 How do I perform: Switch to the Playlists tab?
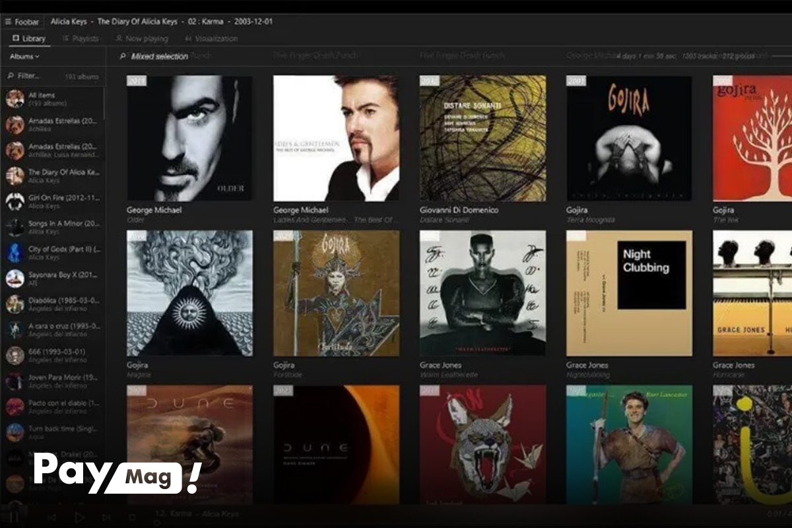coord(81,39)
